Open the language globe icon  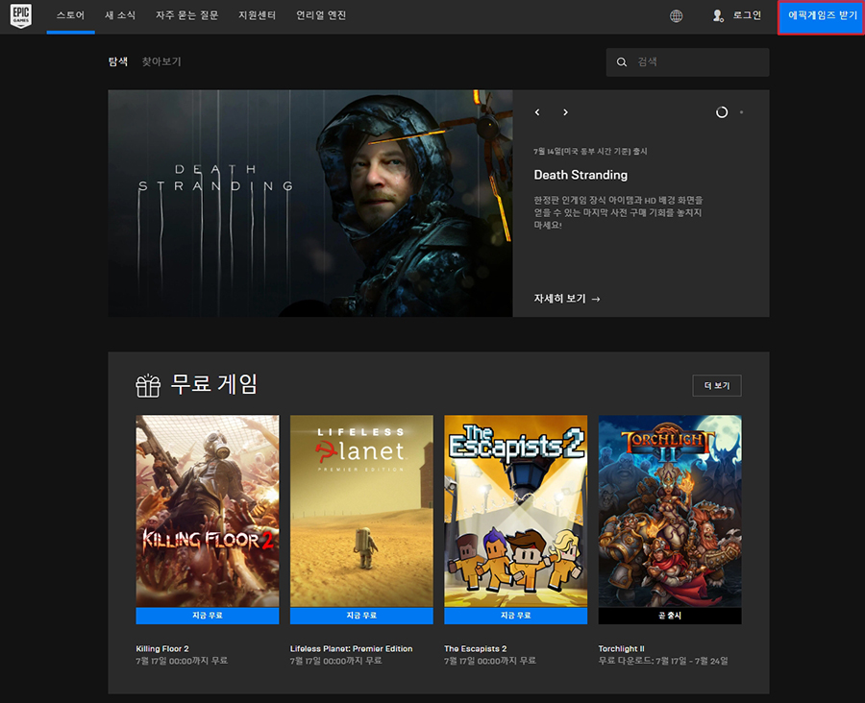tap(676, 16)
